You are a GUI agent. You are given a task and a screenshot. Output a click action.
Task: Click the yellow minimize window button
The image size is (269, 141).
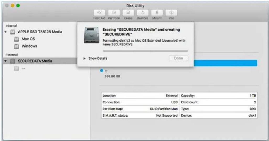coord(12,5)
